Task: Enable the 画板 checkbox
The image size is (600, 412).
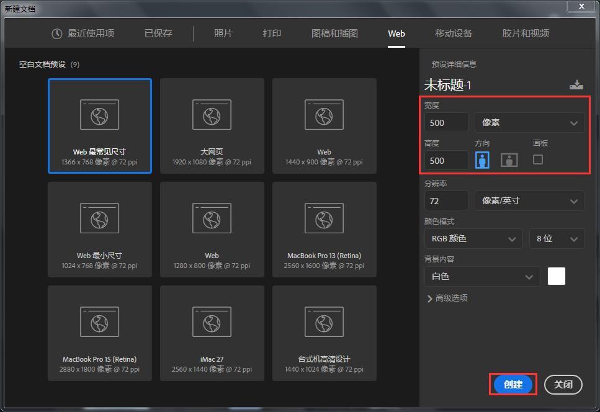Action: coord(537,159)
